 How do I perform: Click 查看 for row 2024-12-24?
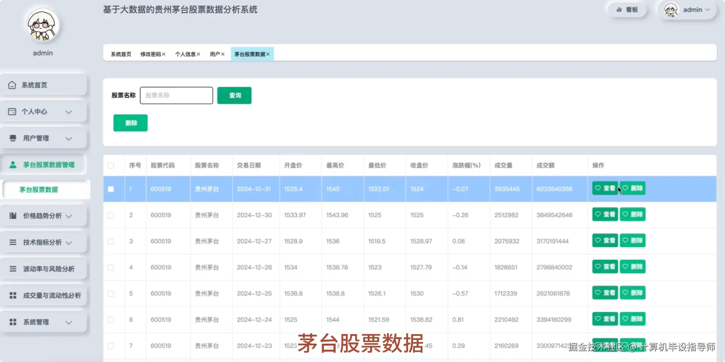click(x=605, y=319)
